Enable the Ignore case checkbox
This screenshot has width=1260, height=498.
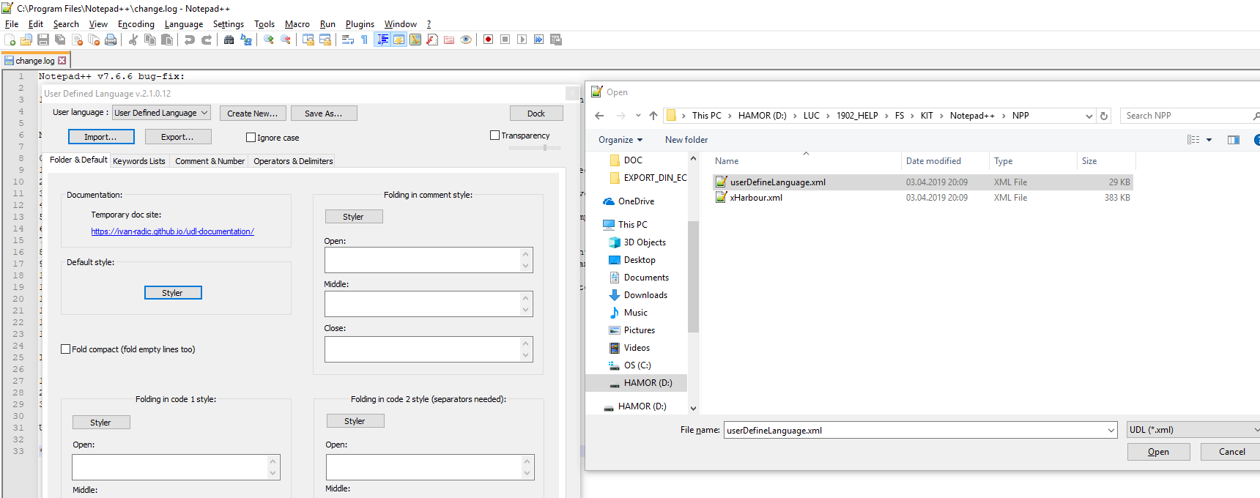(251, 137)
